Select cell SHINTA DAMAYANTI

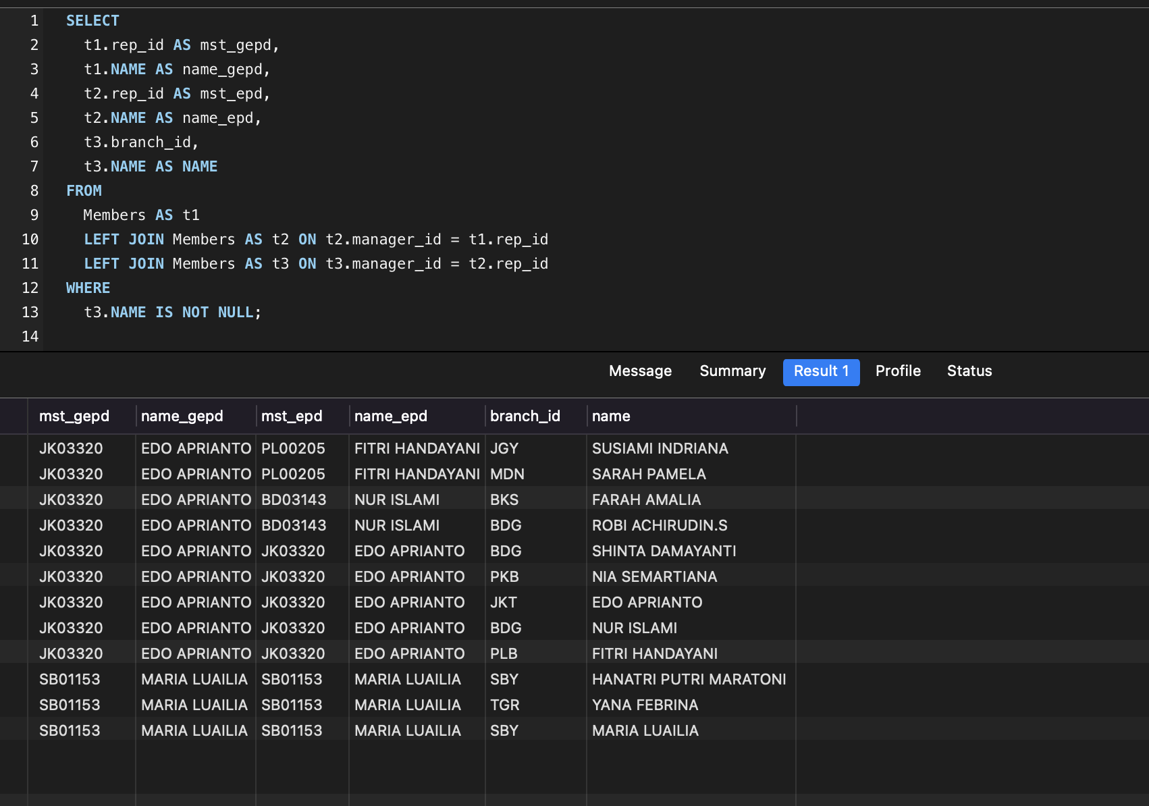click(x=664, y=552)
